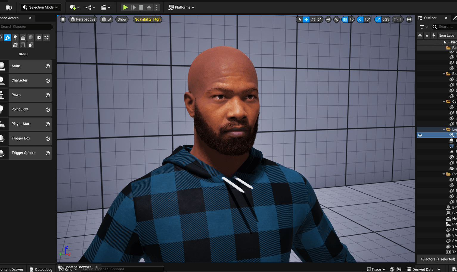
Task: Select the Cinematic category clapperboard icon
Action: coord(23,37)
